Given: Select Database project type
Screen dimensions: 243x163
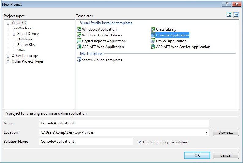Looking at the screenshot, I should tap(25, 39).
